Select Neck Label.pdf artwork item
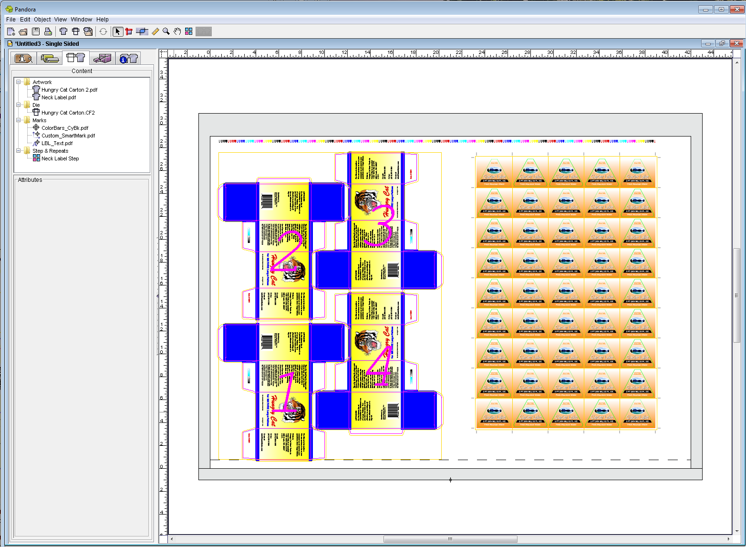Screen dimensions: 746x547 pos(59,97)
